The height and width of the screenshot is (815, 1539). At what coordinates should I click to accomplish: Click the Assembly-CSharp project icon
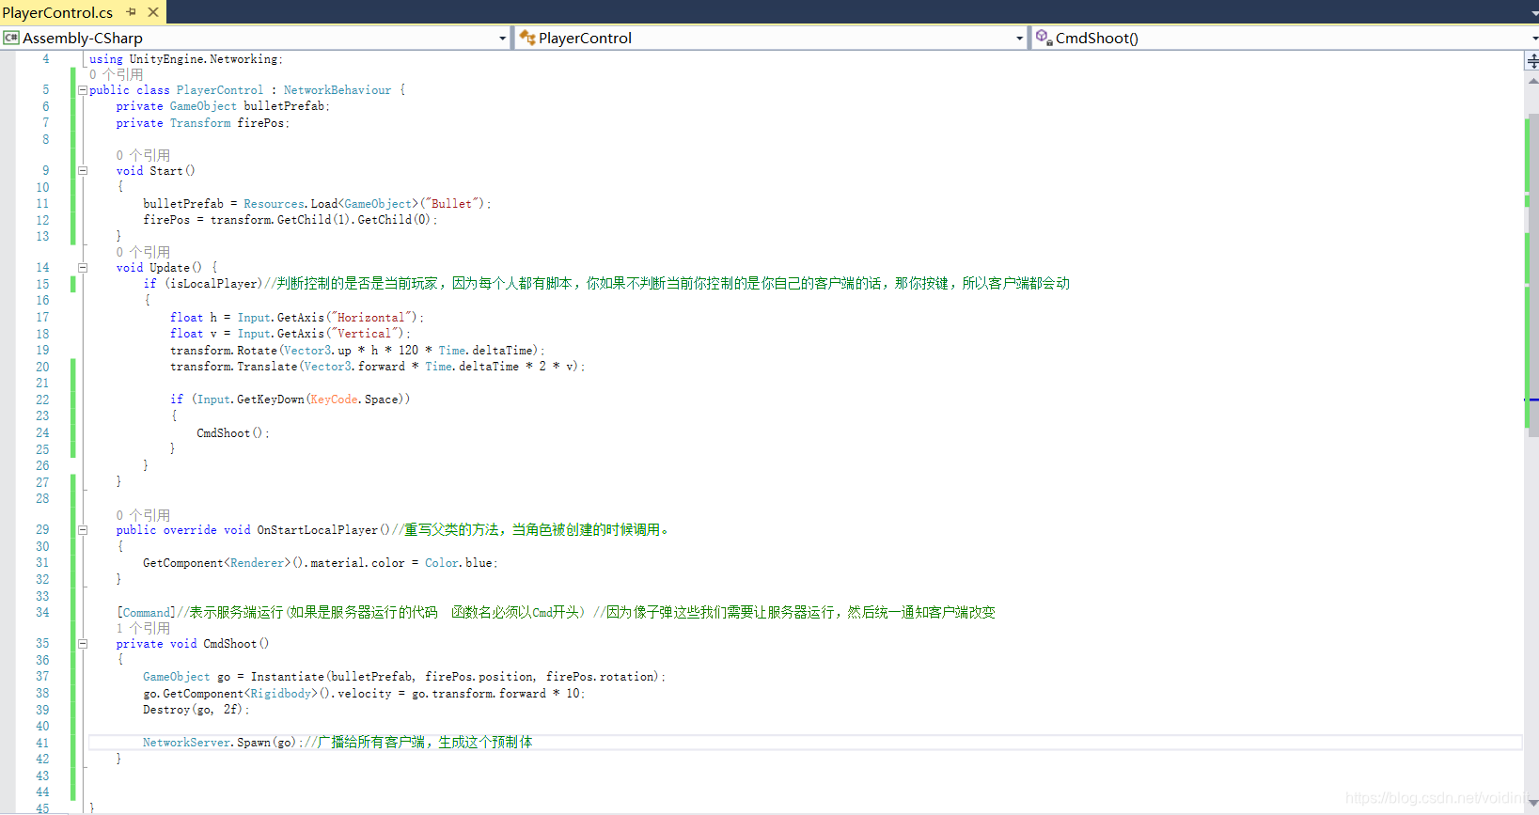tap(11, 38)
